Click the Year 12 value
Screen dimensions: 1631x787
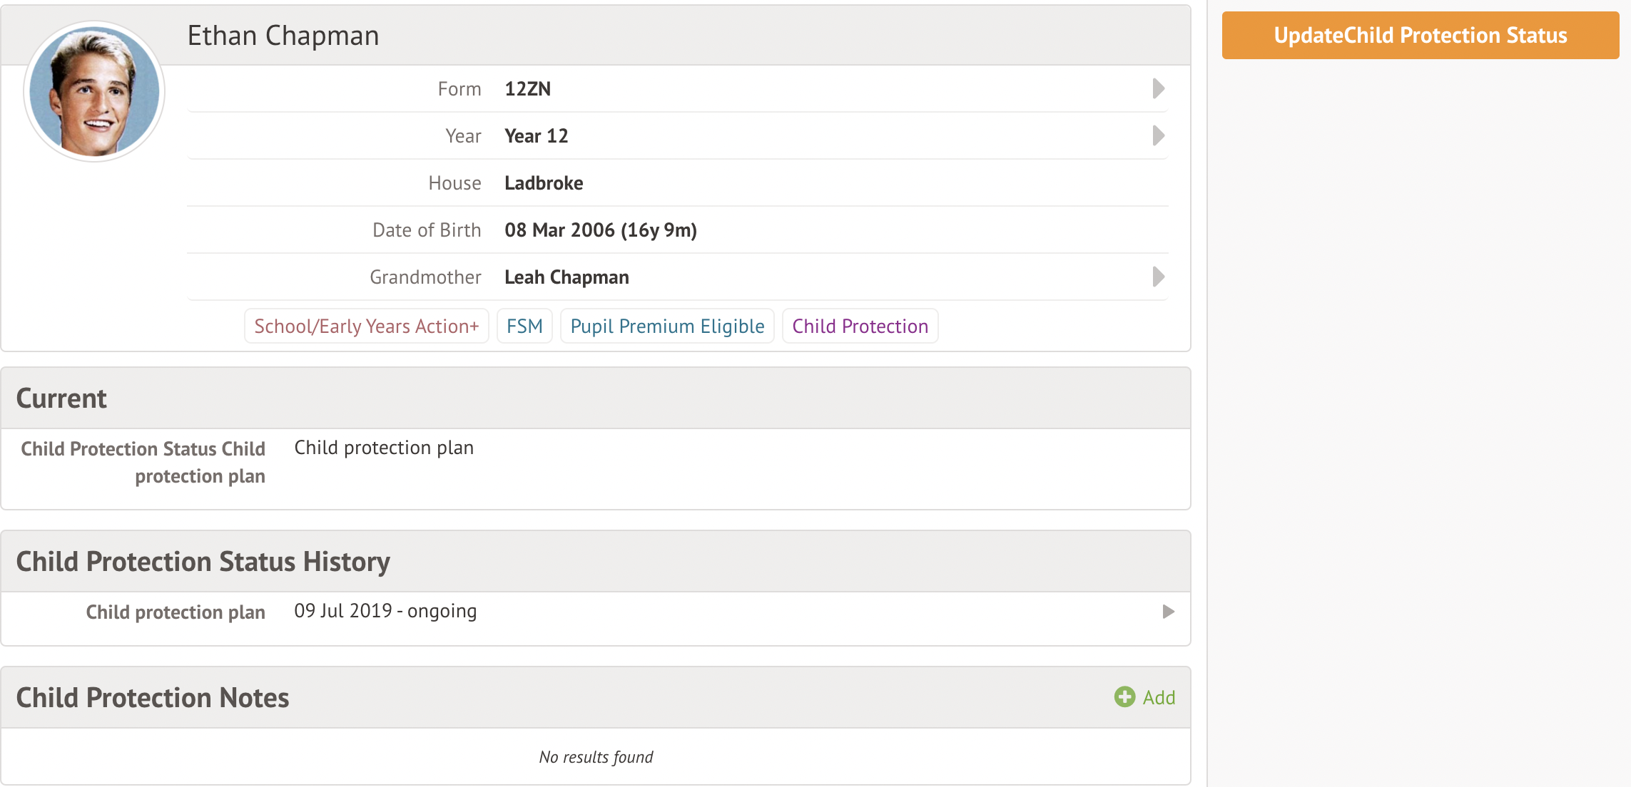tap(536, 136)
